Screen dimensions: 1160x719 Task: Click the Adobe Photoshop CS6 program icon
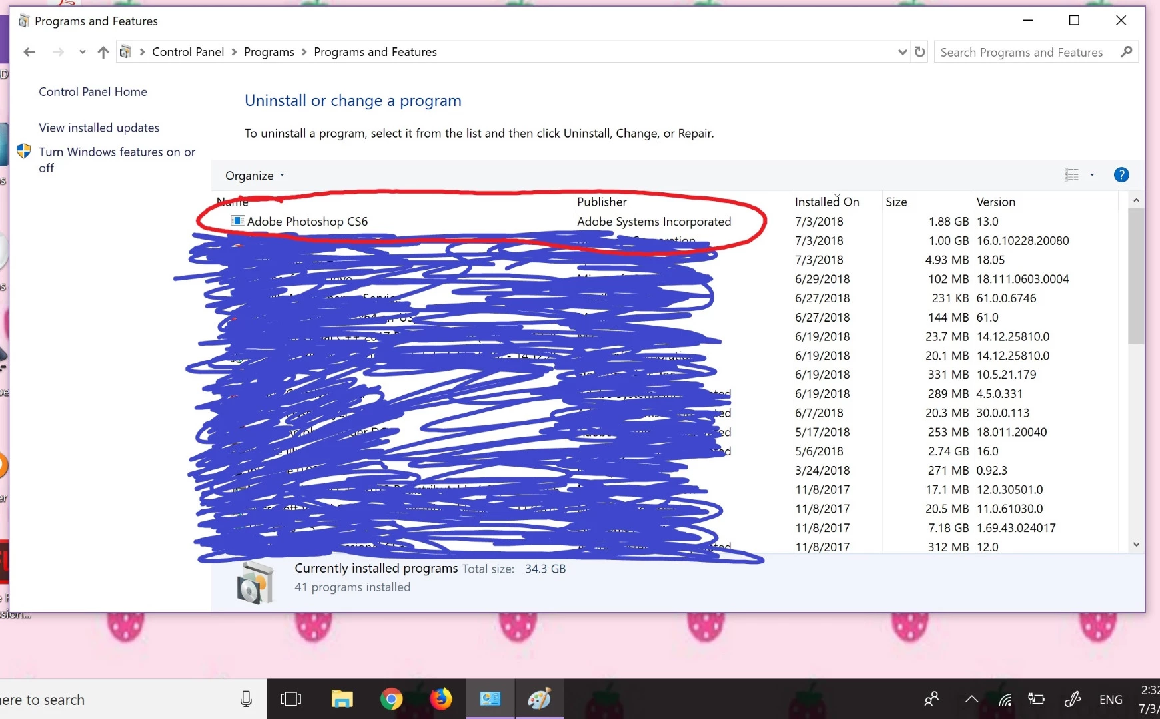tap(237, 221)
